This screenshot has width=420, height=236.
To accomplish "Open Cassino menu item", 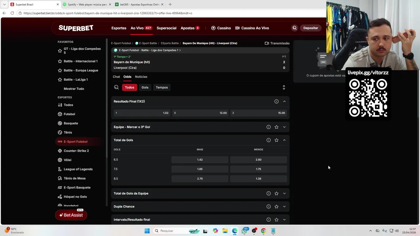I will click(221, 28).
